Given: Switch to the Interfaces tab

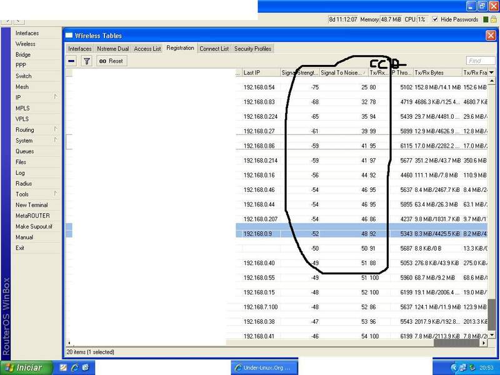Looking at the screenshot, I should [x=80, y=49].
